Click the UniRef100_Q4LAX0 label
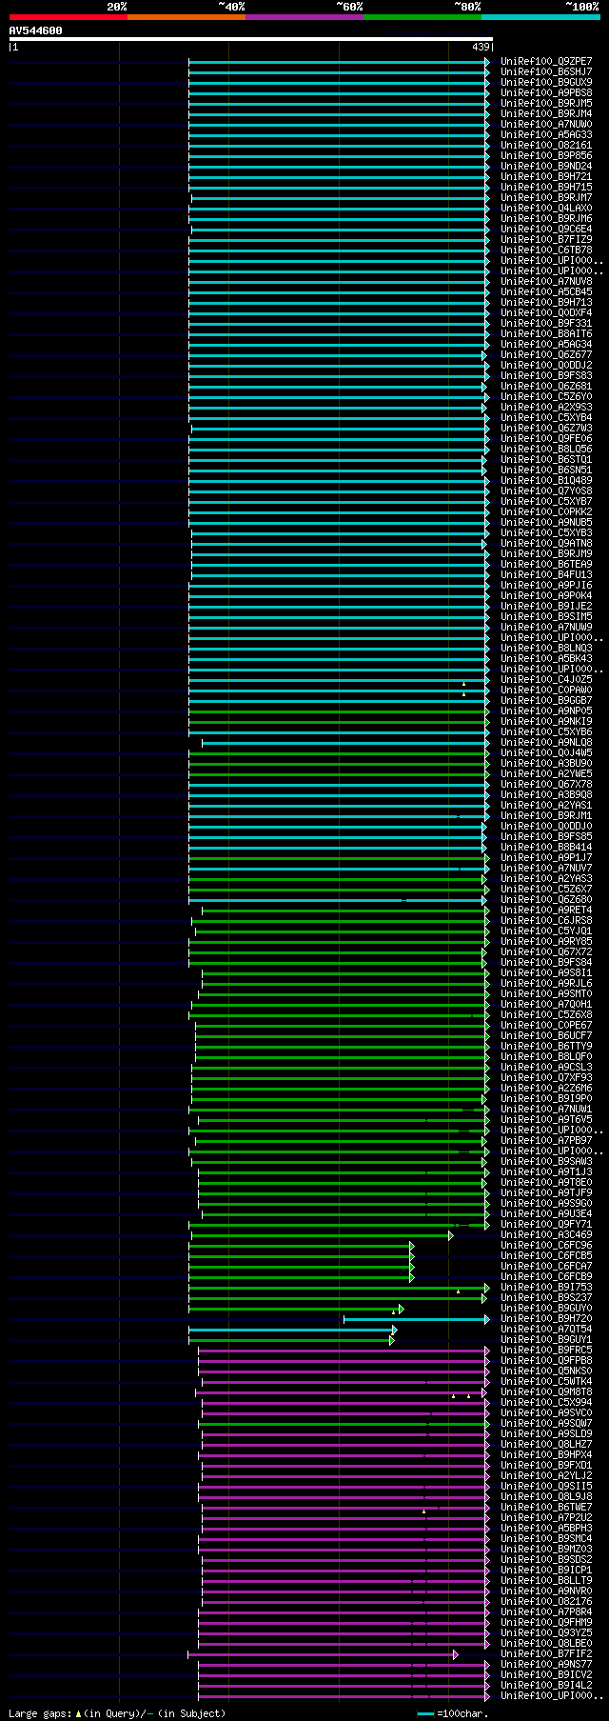The image size is (609, 1721). coord(546,208)
